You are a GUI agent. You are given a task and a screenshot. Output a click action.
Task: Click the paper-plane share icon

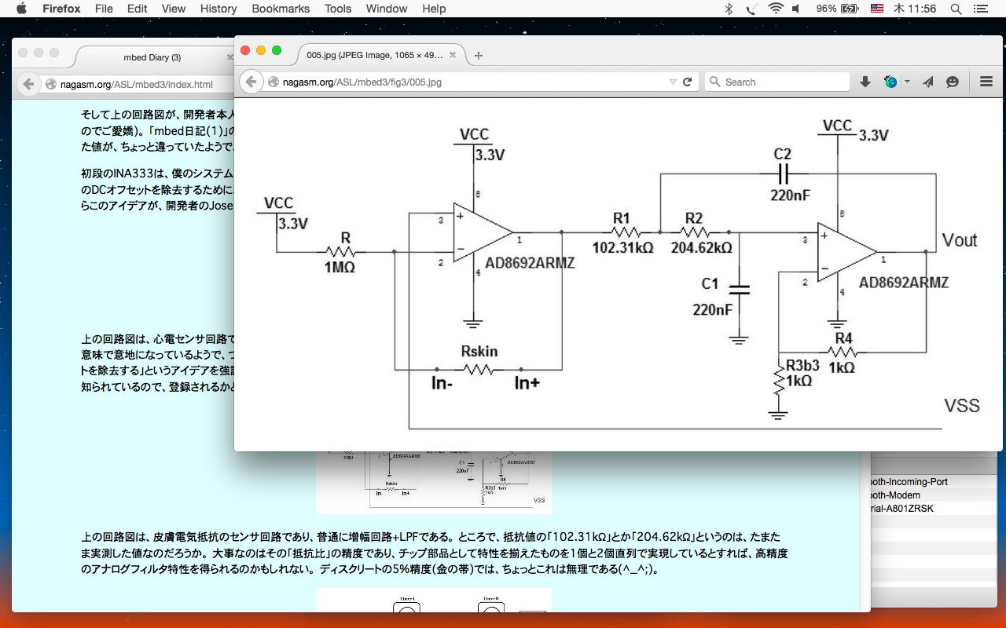click(x=928, y=82)
